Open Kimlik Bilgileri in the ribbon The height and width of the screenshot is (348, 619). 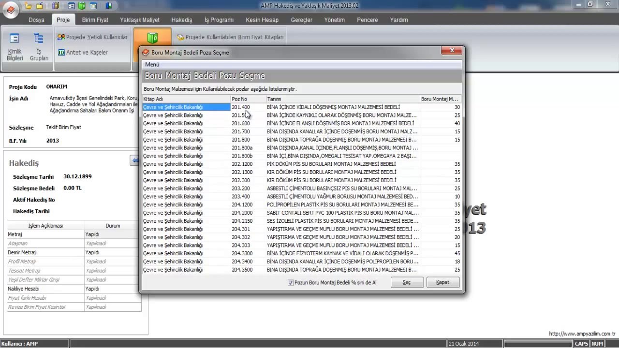(x=15, y=47)
